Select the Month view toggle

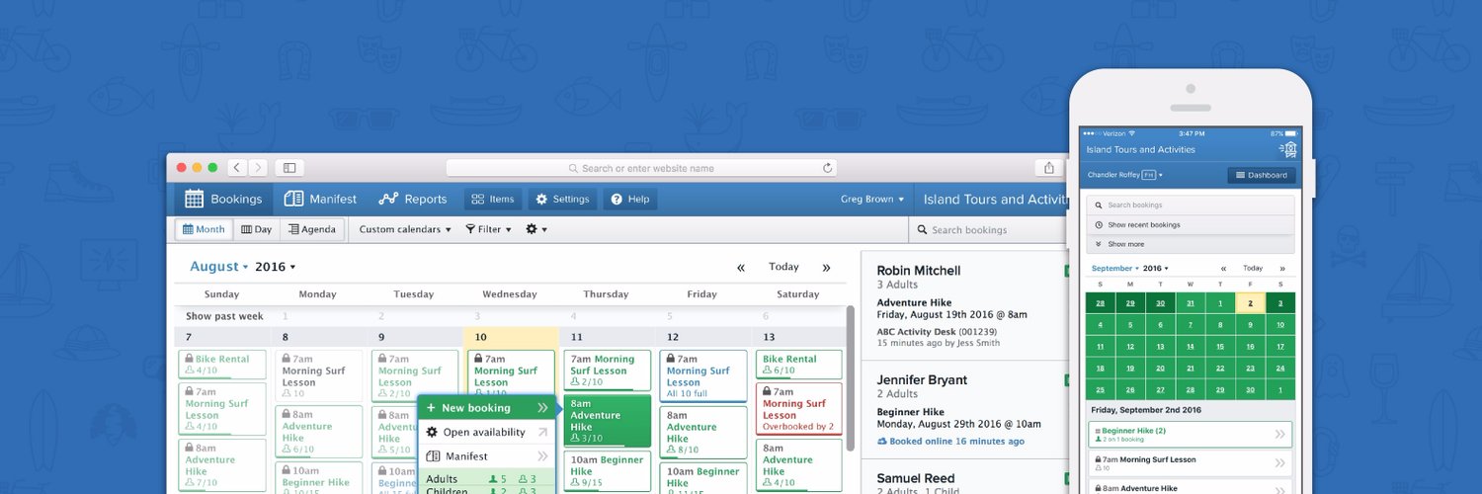pyautogui.click(x=205, y=229)
